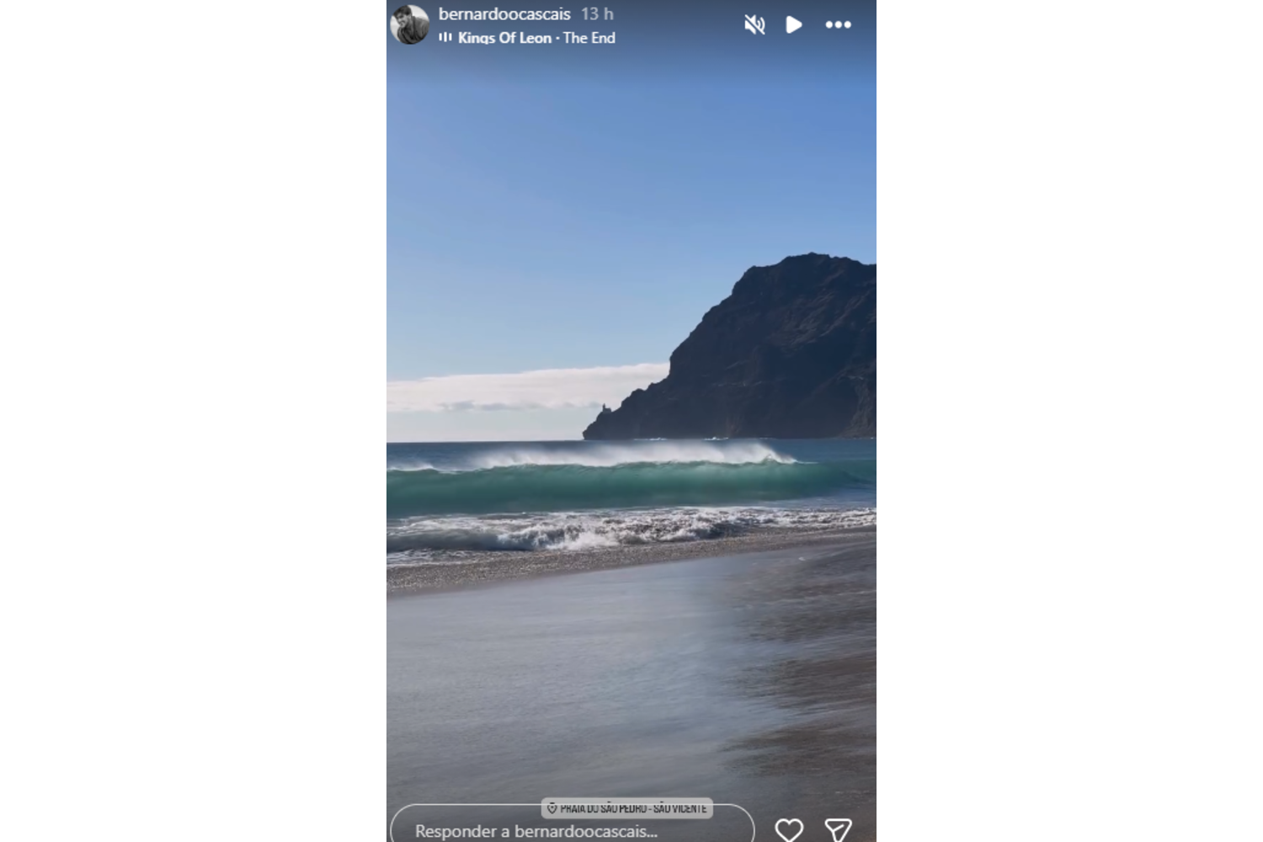
Task: Open the bernardoocascais username link
Action: tap(504, 14)
